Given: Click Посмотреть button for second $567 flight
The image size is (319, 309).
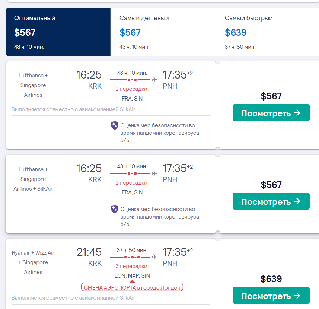Looking at the screenshot, I should [271, 201].
